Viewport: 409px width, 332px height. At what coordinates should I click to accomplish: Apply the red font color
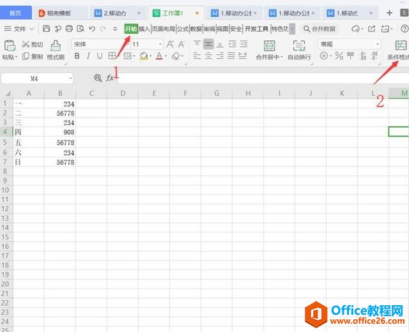(159, 56)
